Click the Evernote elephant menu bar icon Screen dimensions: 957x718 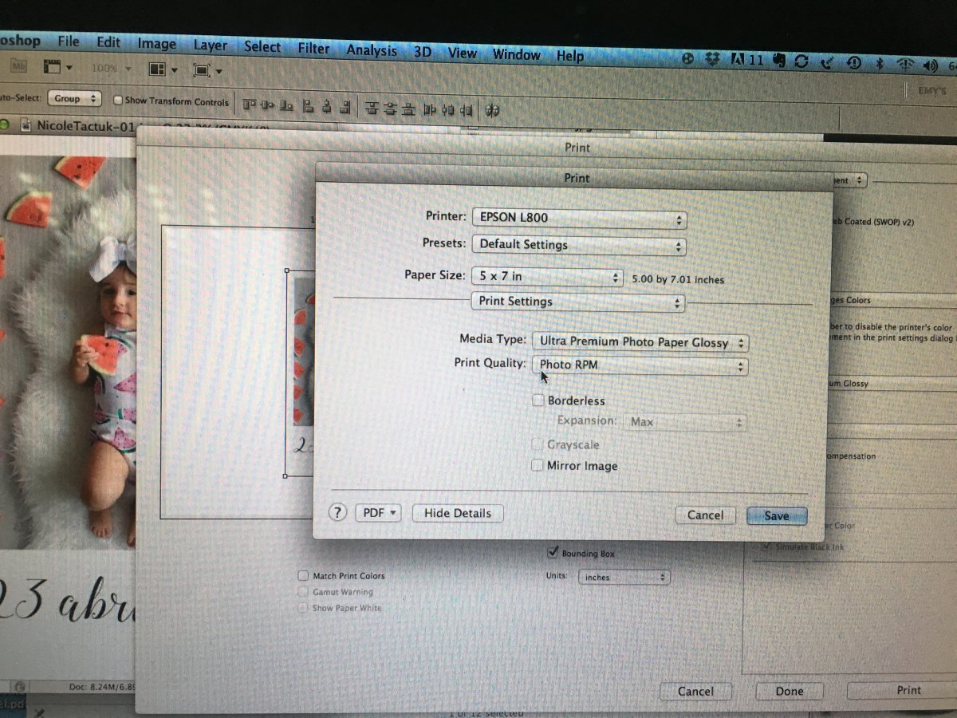(780, 61)
